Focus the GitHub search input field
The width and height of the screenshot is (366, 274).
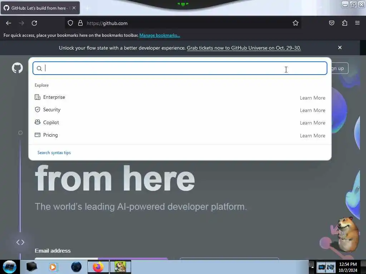coord(180,68)
